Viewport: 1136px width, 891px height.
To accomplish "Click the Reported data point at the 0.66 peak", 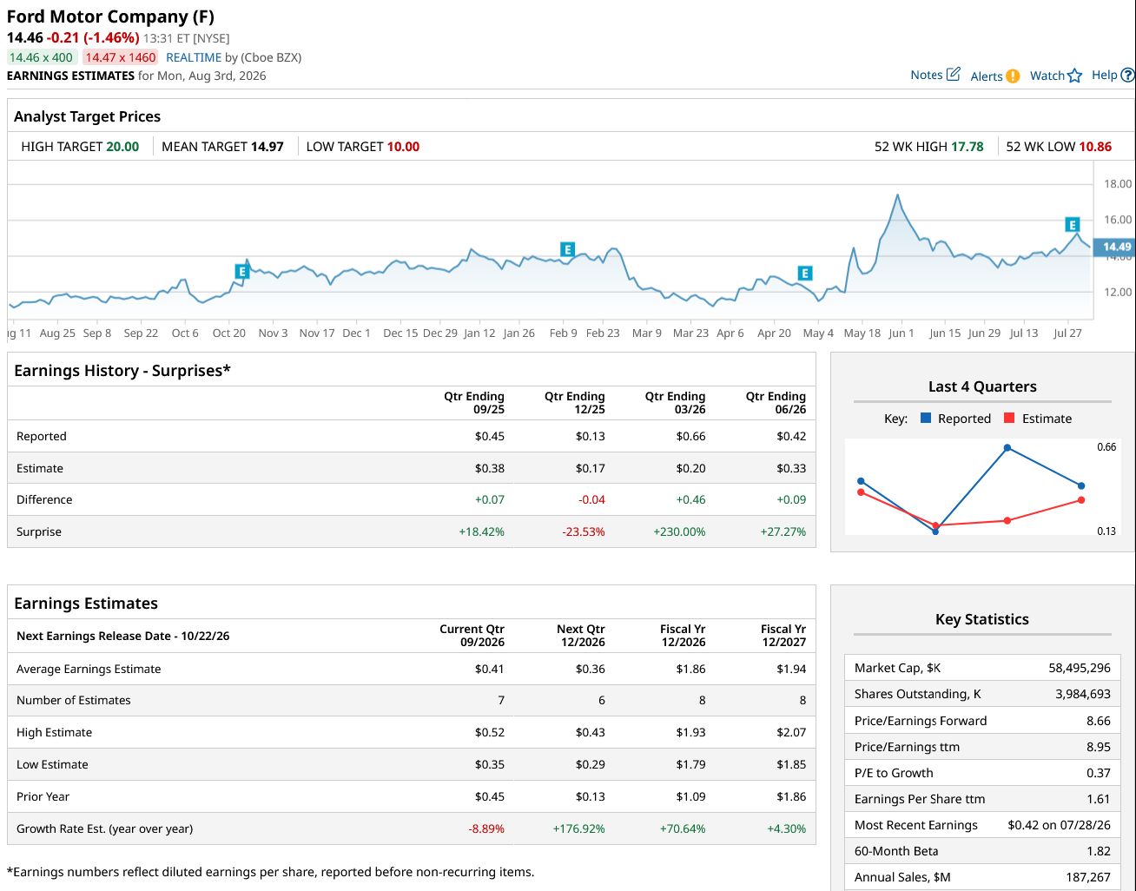I will tap(1007, 448).
